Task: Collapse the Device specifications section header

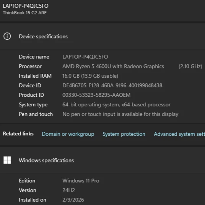Action: [102, 36]
